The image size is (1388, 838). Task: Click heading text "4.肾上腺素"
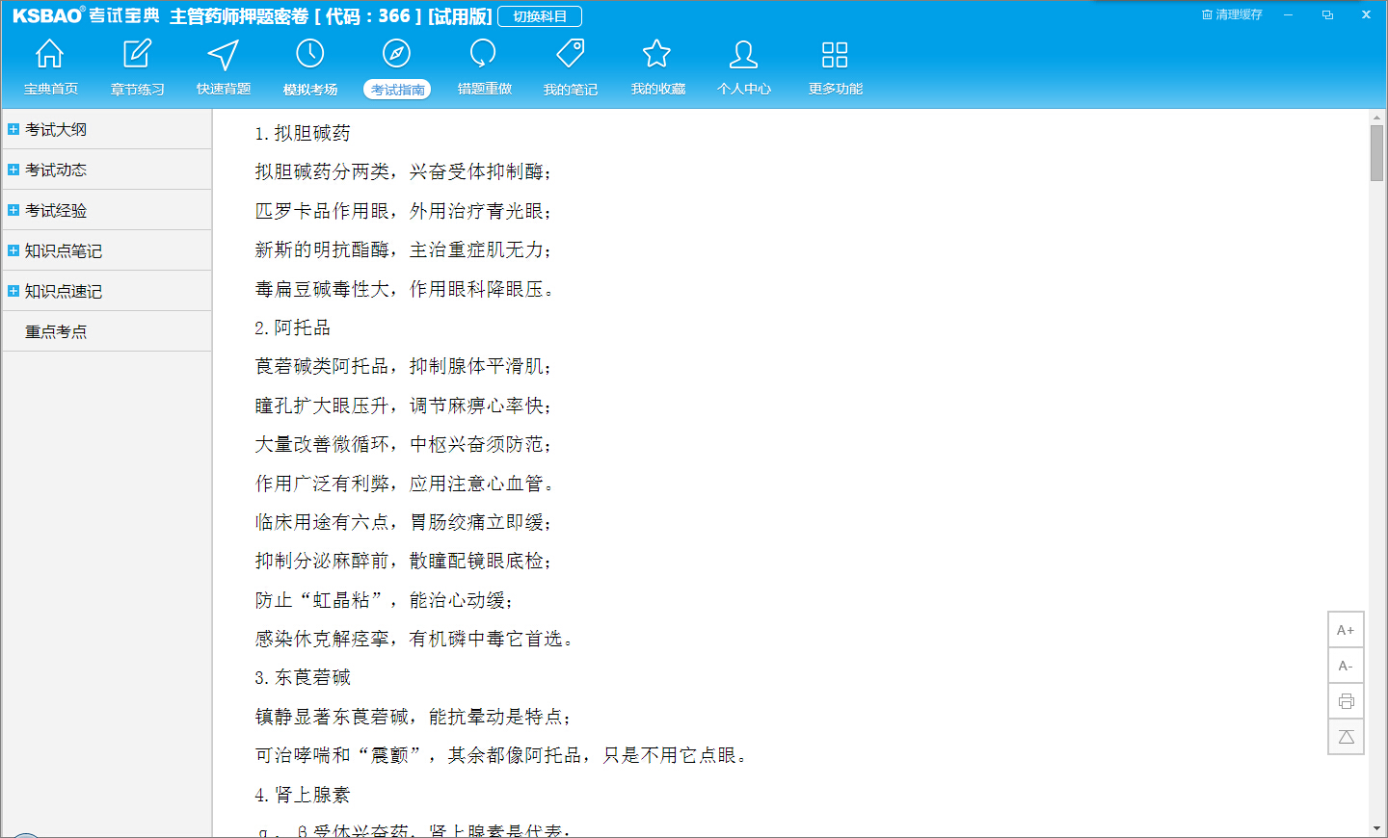pos(303,795)
